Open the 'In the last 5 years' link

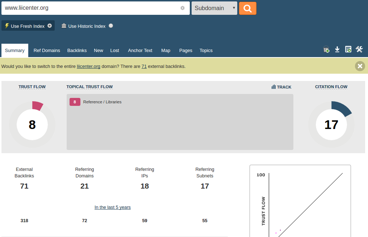click(113, 207)
